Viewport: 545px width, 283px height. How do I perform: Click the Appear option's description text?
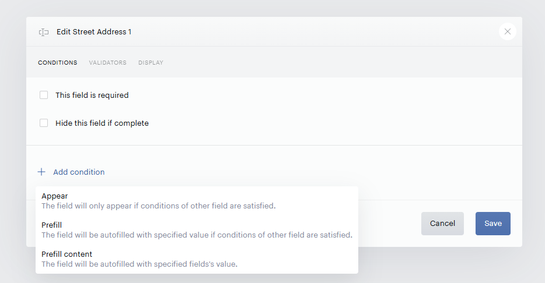pos(159,206)
